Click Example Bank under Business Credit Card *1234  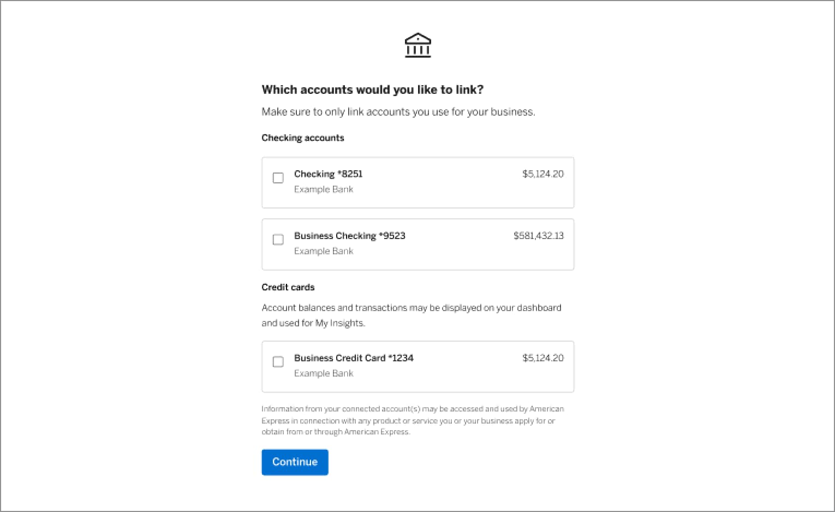pyautogui.click(x=324, y=373)
